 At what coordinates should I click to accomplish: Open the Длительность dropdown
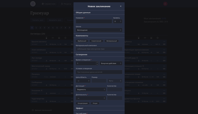pos(91,98)
